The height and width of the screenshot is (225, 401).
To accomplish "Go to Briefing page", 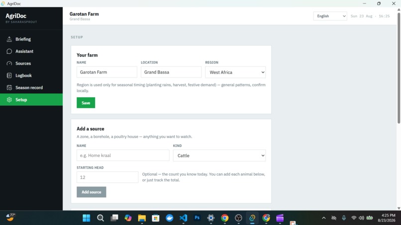I will coord(31,39).
